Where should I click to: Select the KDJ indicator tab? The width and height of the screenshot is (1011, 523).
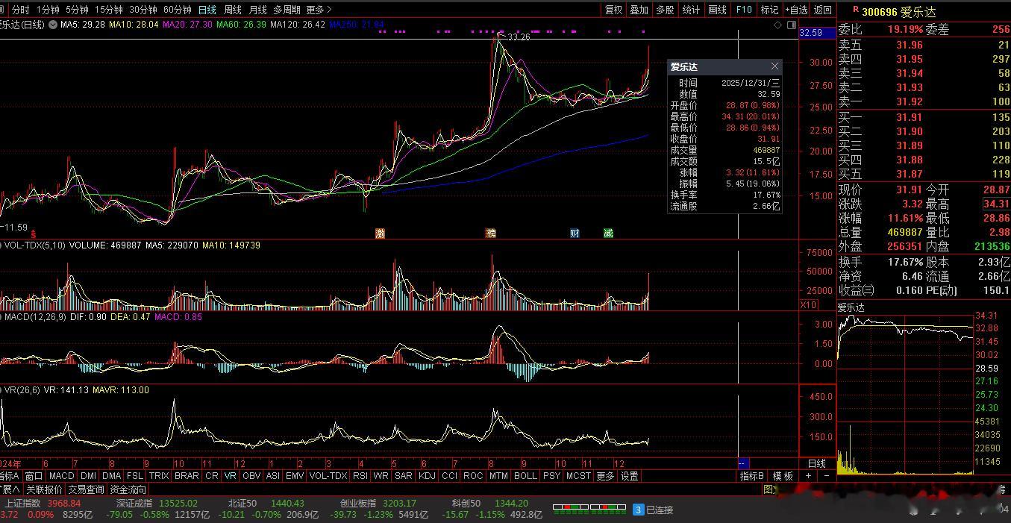427,476
